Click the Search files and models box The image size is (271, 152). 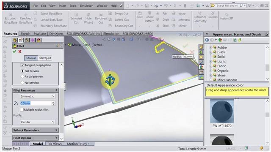pyautogui.click(x=228, y=5)
